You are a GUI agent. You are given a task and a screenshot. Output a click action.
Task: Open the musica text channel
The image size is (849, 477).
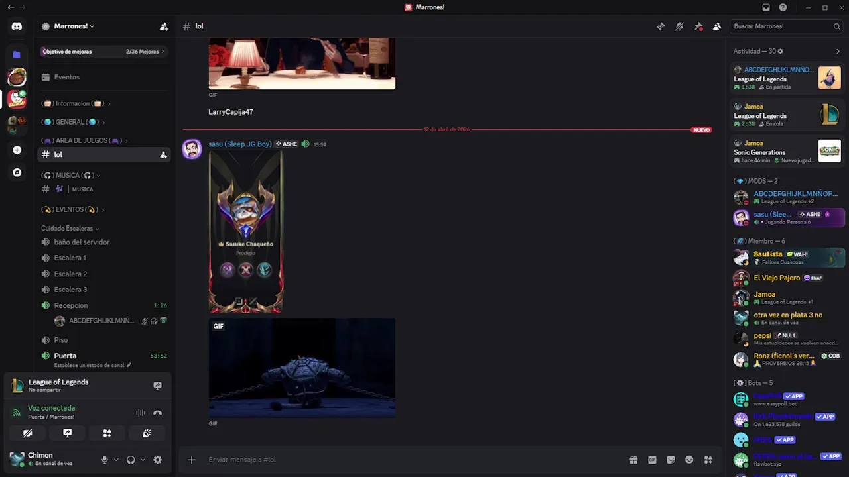tap(103, 189)
